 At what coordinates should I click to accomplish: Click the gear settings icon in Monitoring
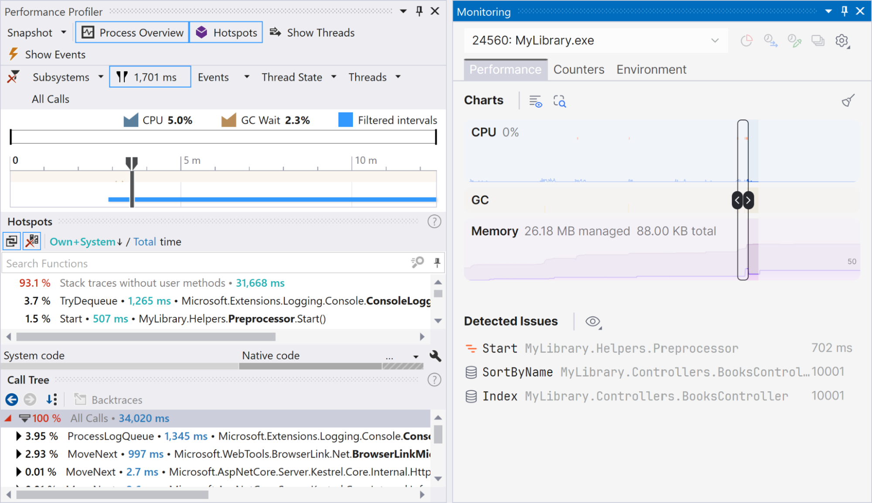842,41
